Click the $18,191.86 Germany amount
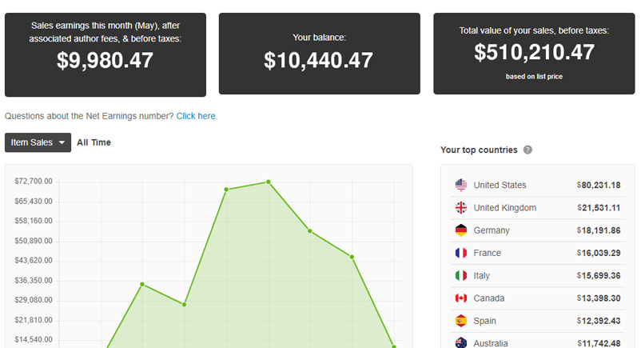This screenshot has width=641, height=348. pyautogui.click(x=599, y=230)
